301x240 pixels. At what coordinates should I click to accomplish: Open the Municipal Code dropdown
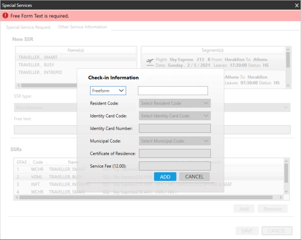pos(174,141)
